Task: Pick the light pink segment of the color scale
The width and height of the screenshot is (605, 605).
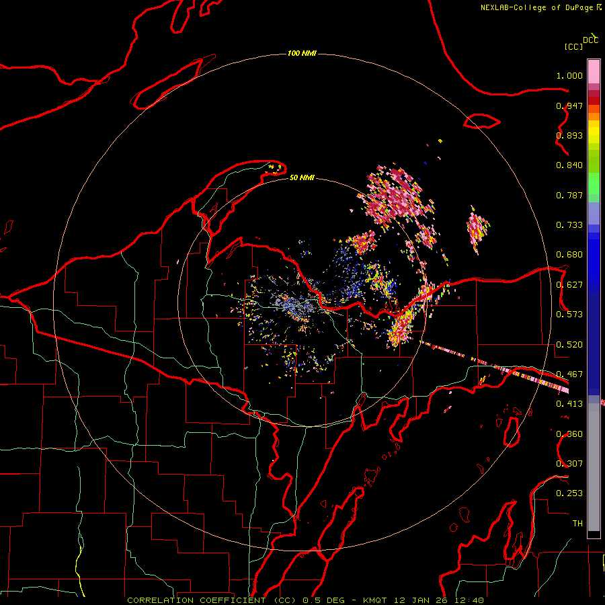Action: coord(594,72)
